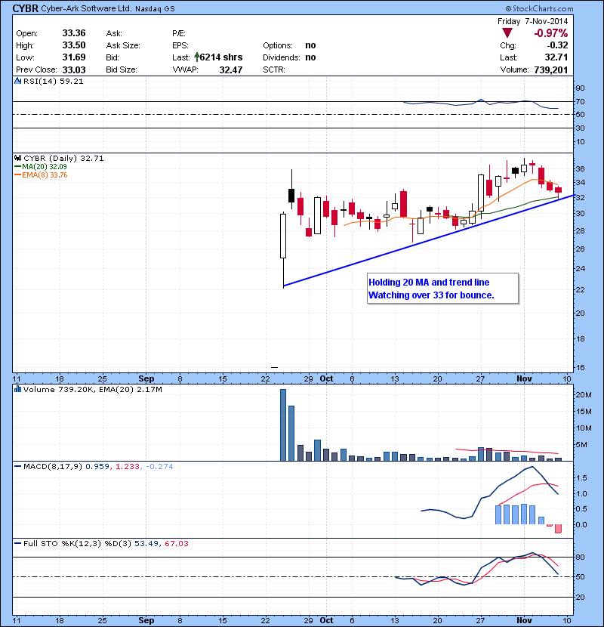Click the Full STO legend line marker
Viewport: 604px width, 627px height.
click(x=17, y=543)
